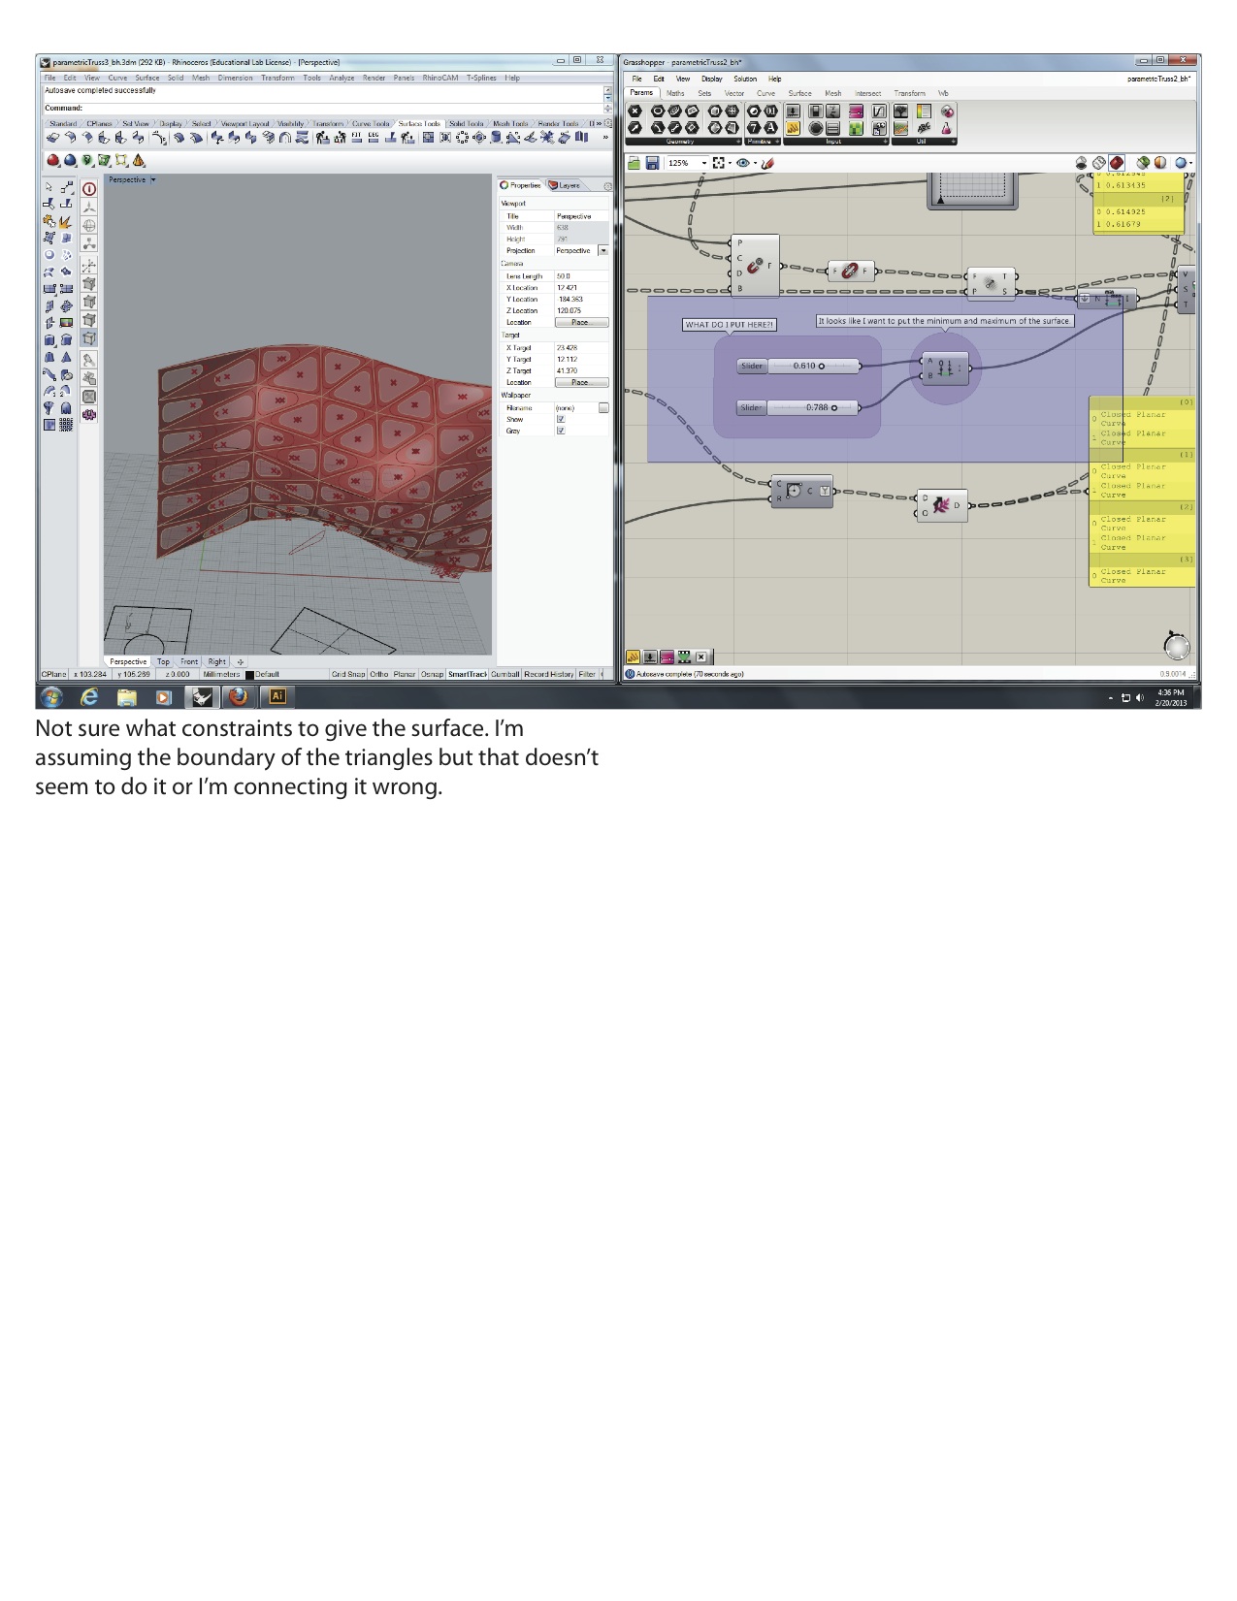Viewport: 1237px width, 1601px height.
Task: Toggle Osnap in Rhino status bar
Action: (x=432, y=674)
